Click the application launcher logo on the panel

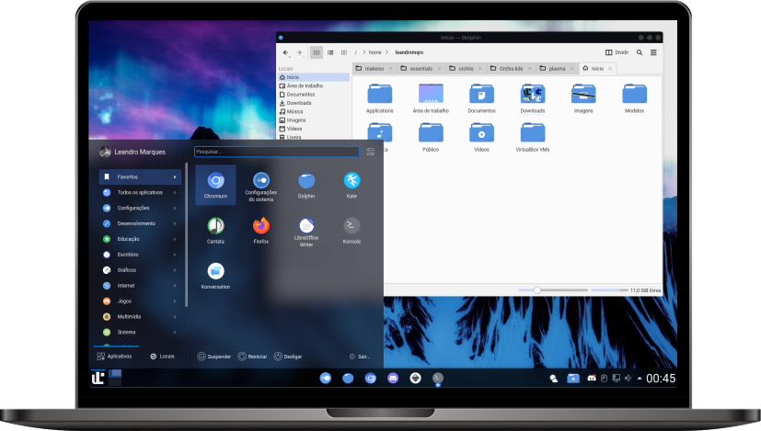point(98,378)
